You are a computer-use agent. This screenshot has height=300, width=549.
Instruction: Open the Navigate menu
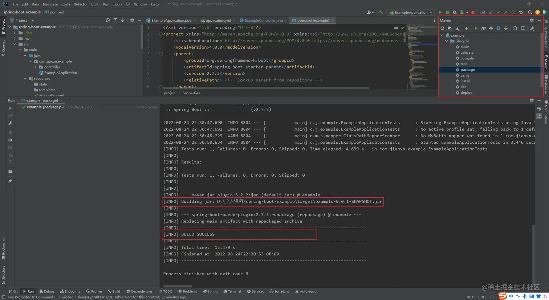coord(50,4)
